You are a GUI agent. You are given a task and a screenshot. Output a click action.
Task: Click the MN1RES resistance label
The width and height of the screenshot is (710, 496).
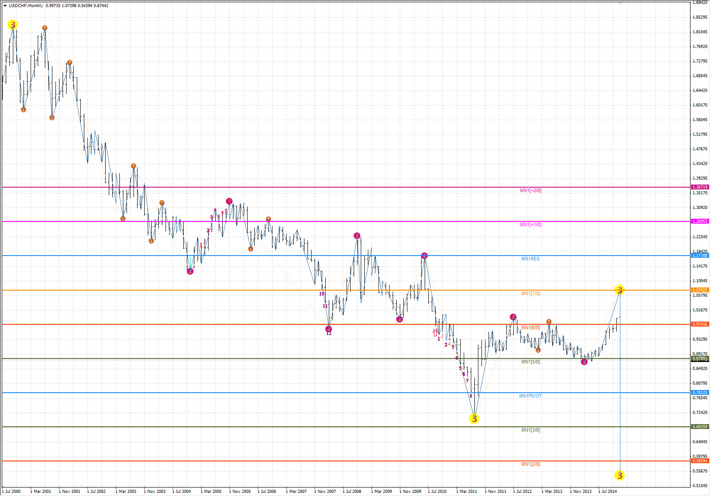pyautogui.click(x=530, y=259)
